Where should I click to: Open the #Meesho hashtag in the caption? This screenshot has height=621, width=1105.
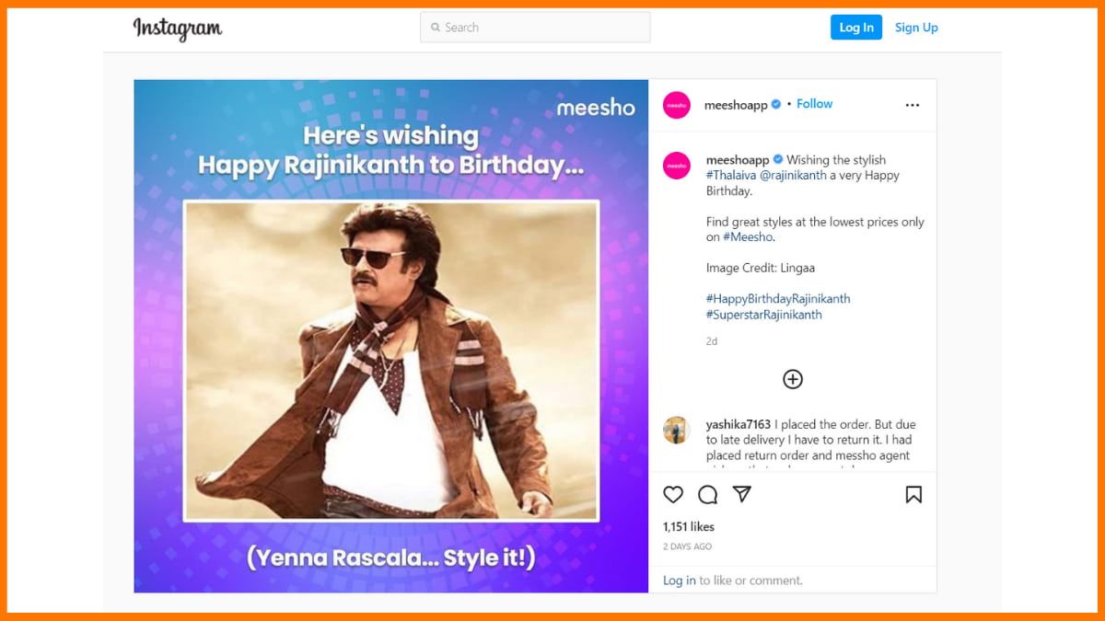(x=748, y=236)
